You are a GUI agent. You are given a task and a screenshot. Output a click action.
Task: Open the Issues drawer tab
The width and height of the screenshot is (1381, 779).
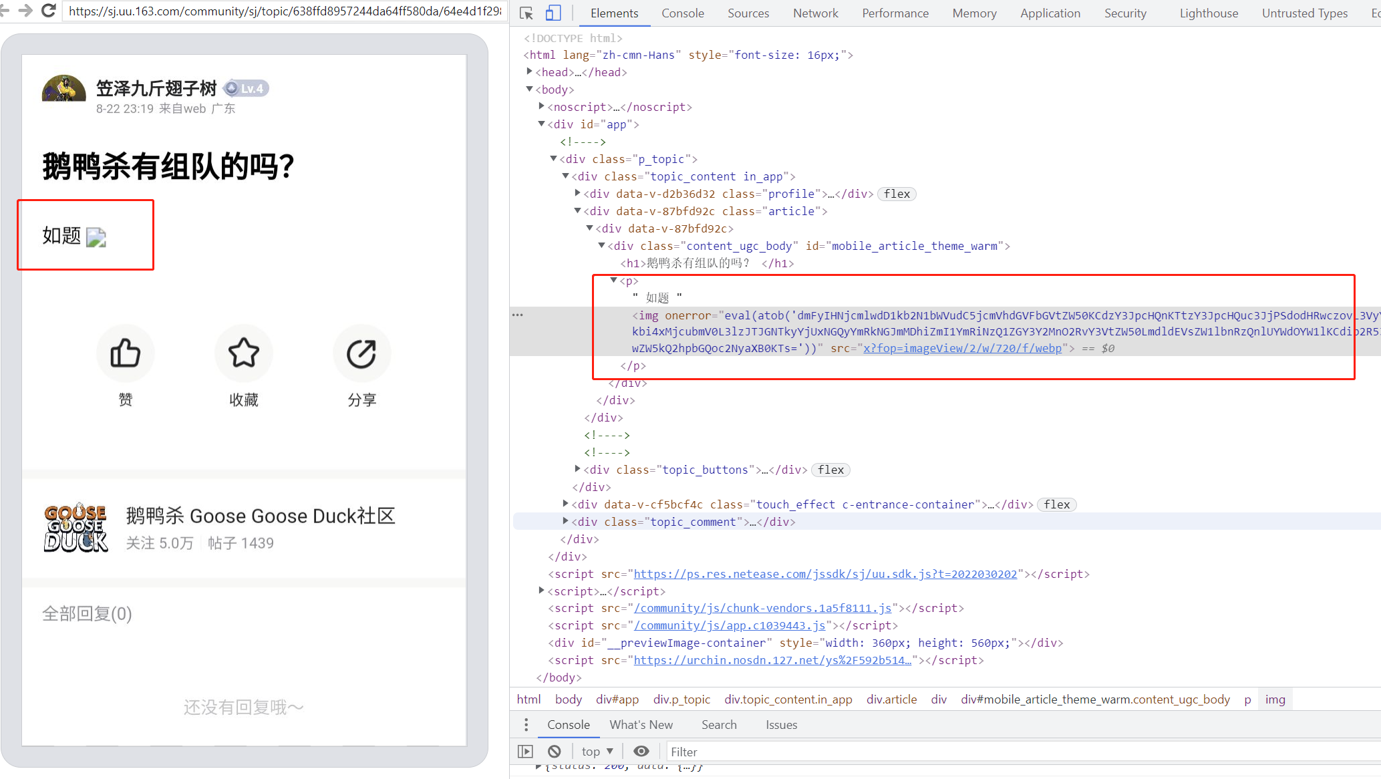pos(781,725)
